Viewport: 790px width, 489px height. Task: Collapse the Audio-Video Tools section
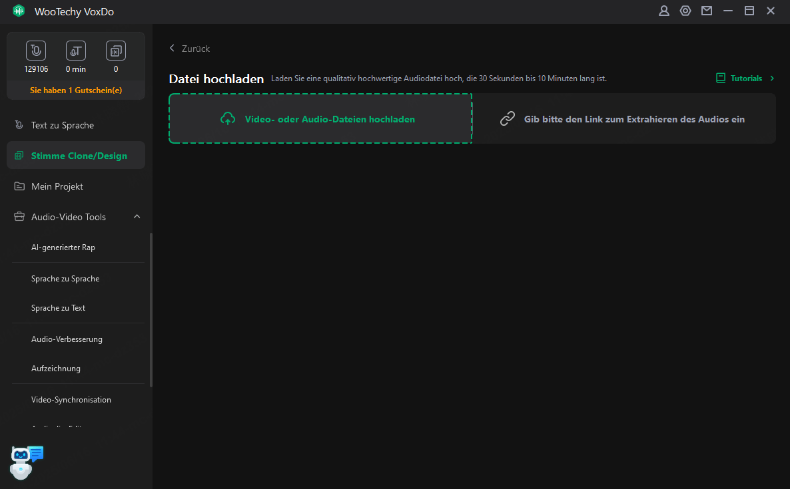(x=137, y=217)
